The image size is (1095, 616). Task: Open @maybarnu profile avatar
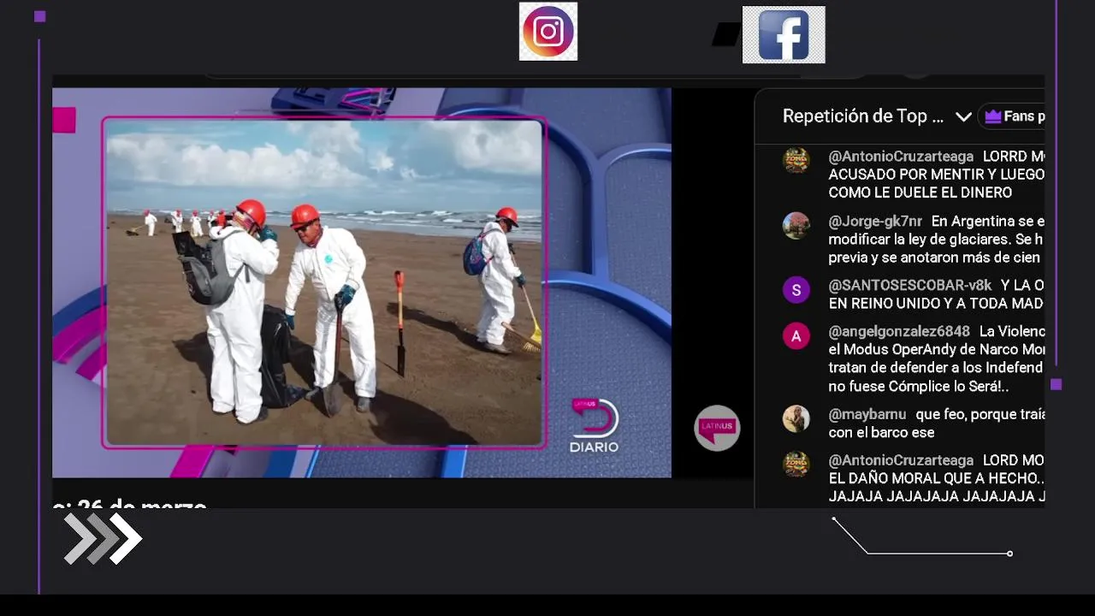[x=796, y=418]
